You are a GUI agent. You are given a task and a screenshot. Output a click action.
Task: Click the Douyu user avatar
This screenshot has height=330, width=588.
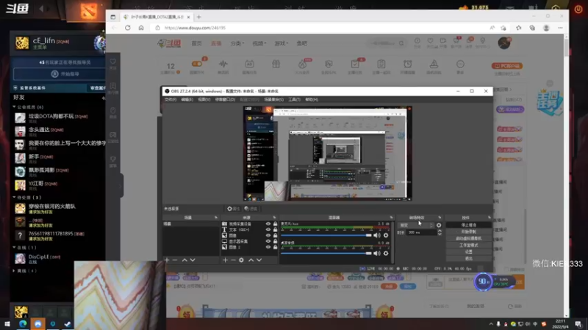tap(504, 43)
